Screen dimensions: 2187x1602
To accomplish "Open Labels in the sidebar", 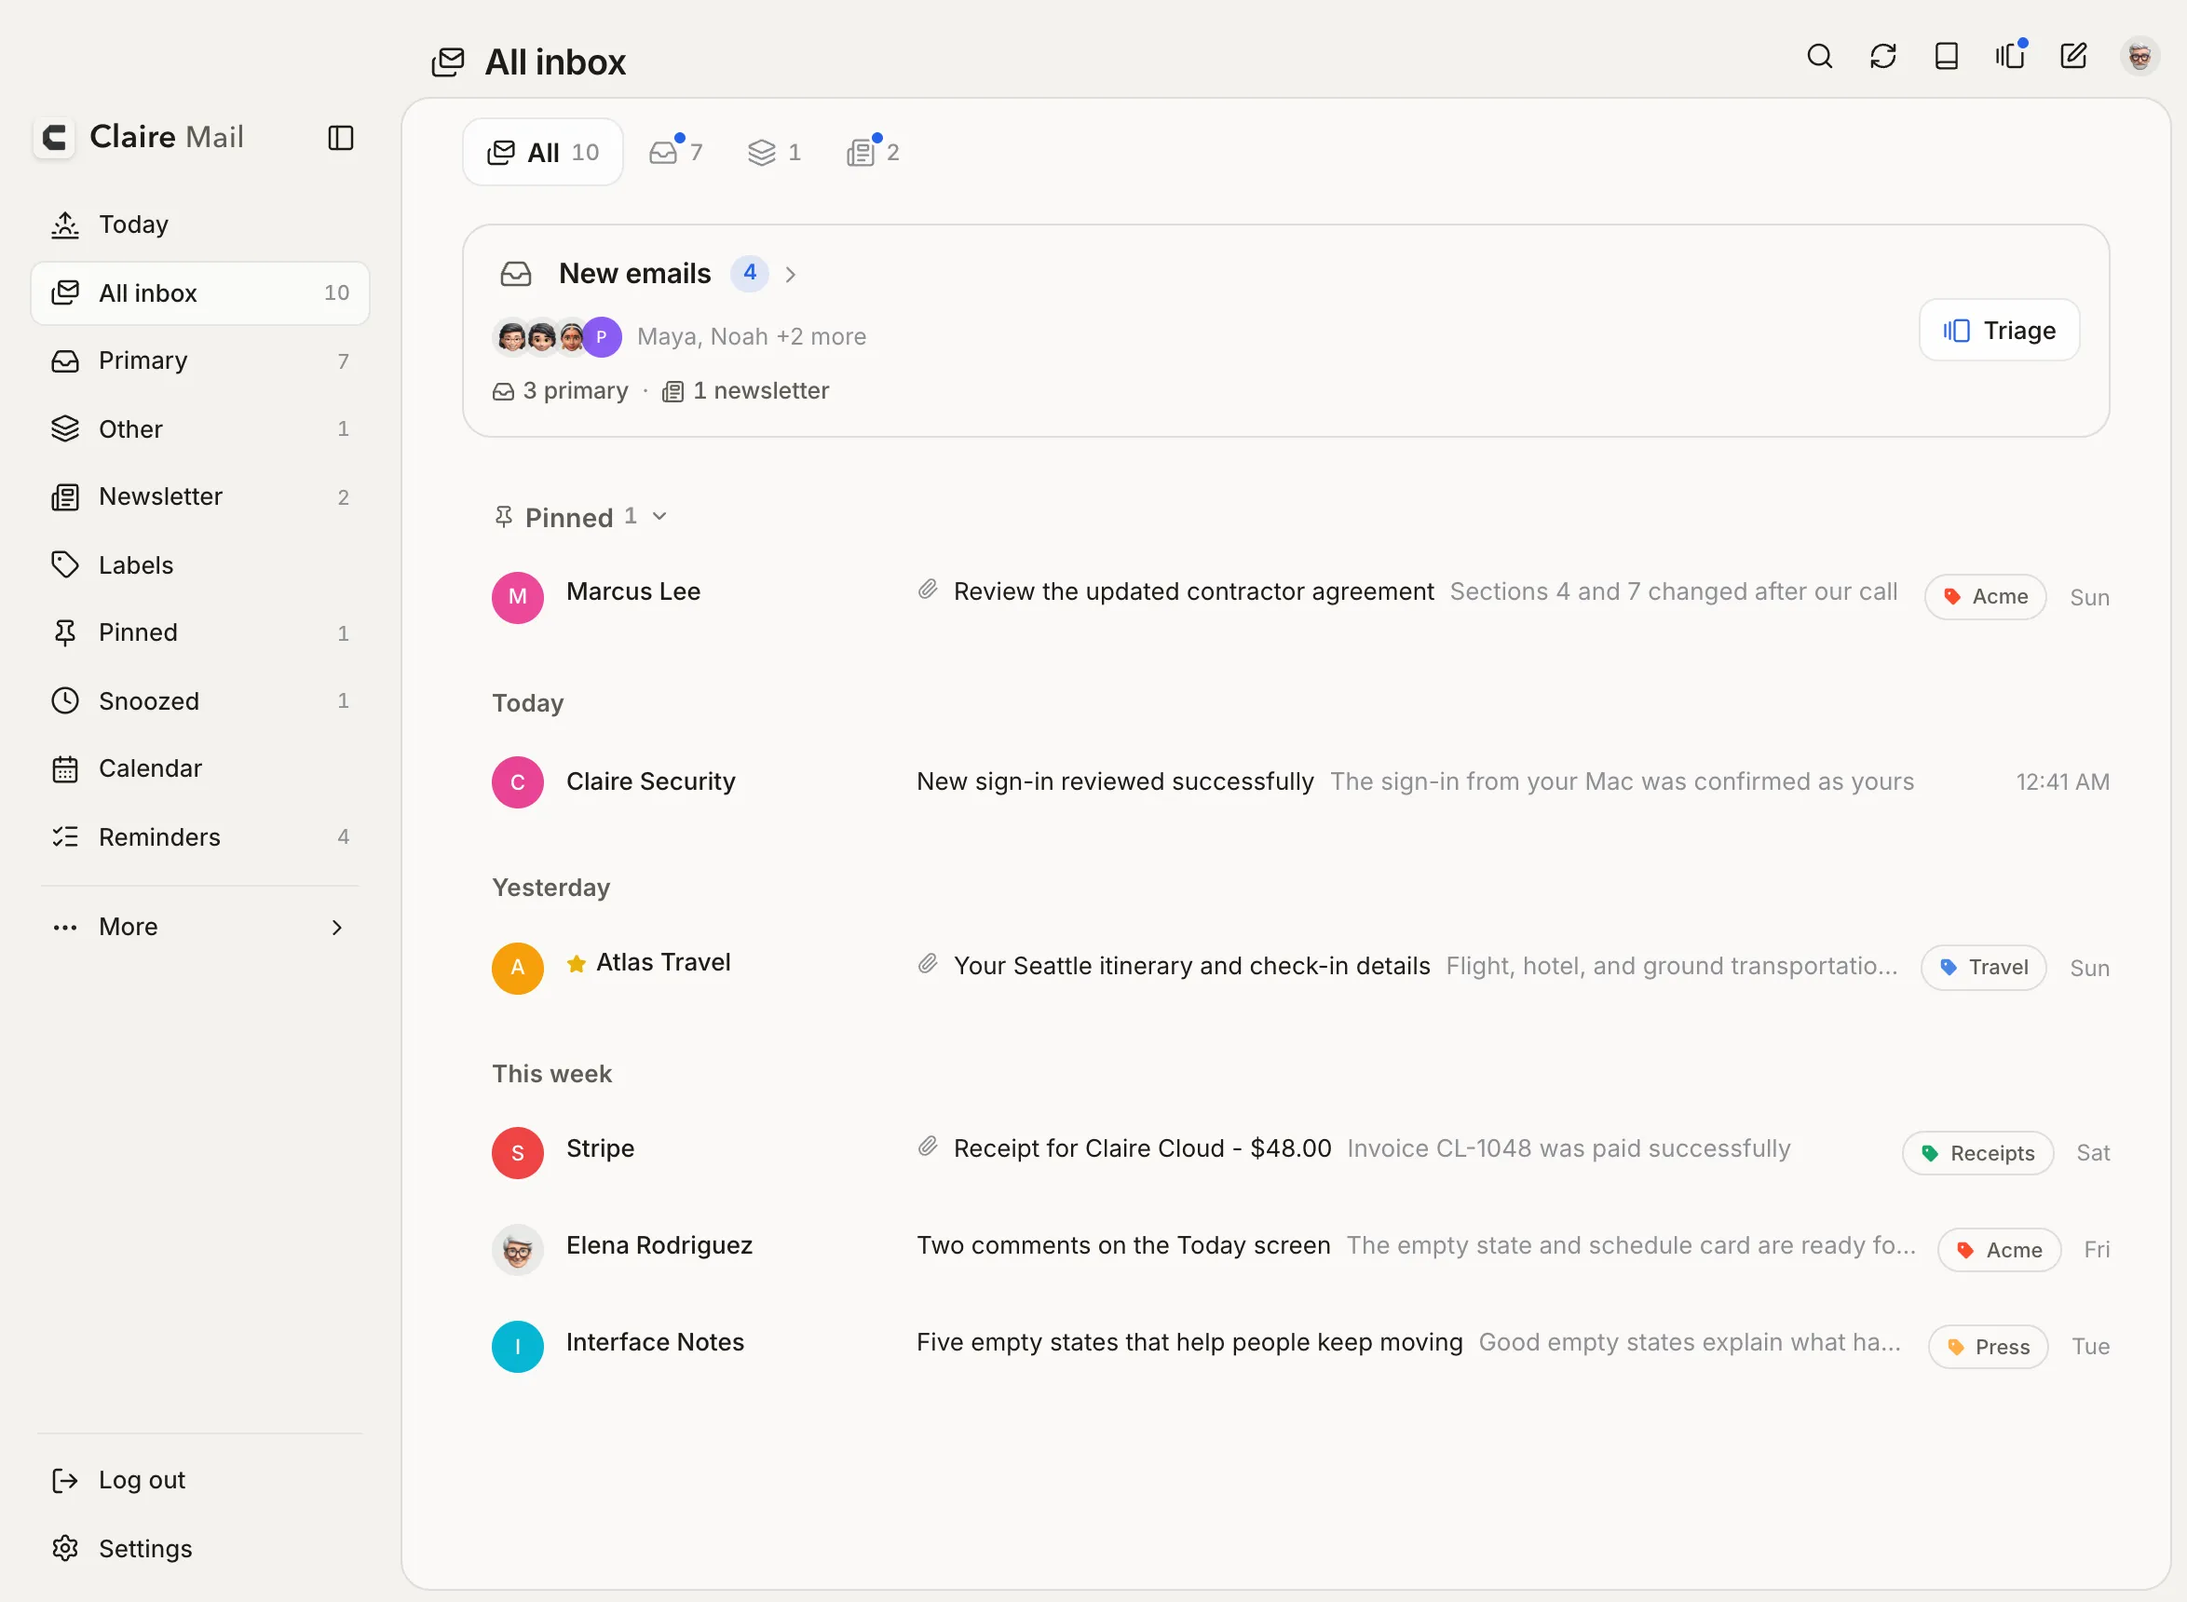I will coord(199,564).
